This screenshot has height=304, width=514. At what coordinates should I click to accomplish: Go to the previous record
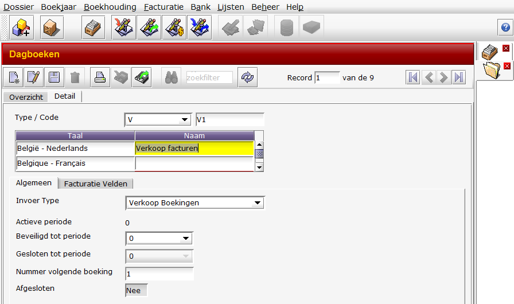[429, 77]
